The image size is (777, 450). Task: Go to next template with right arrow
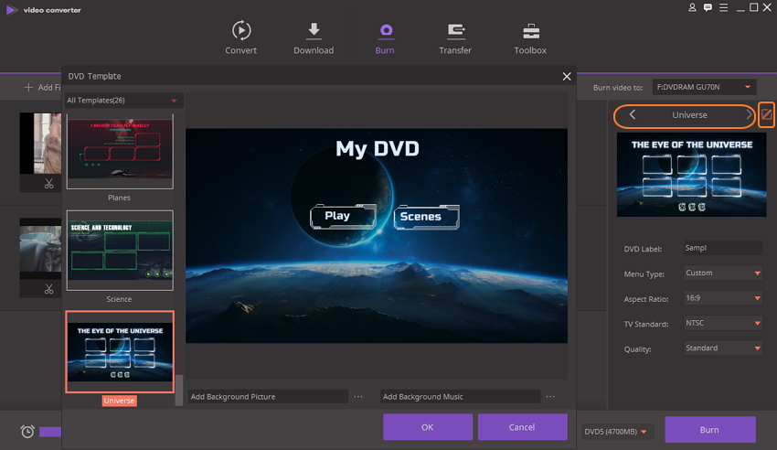(x=749, y=115)
